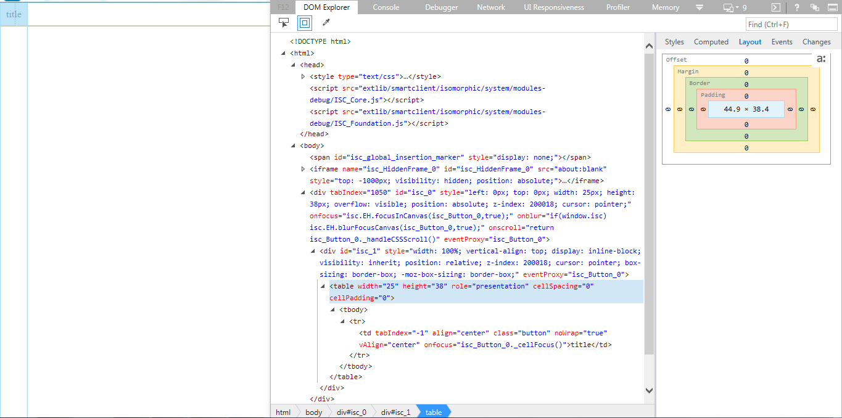This screenshot has width=842, height=418.
Task: Focus the Find (Ctrl+F) search box
Action: tap(791, 25)
